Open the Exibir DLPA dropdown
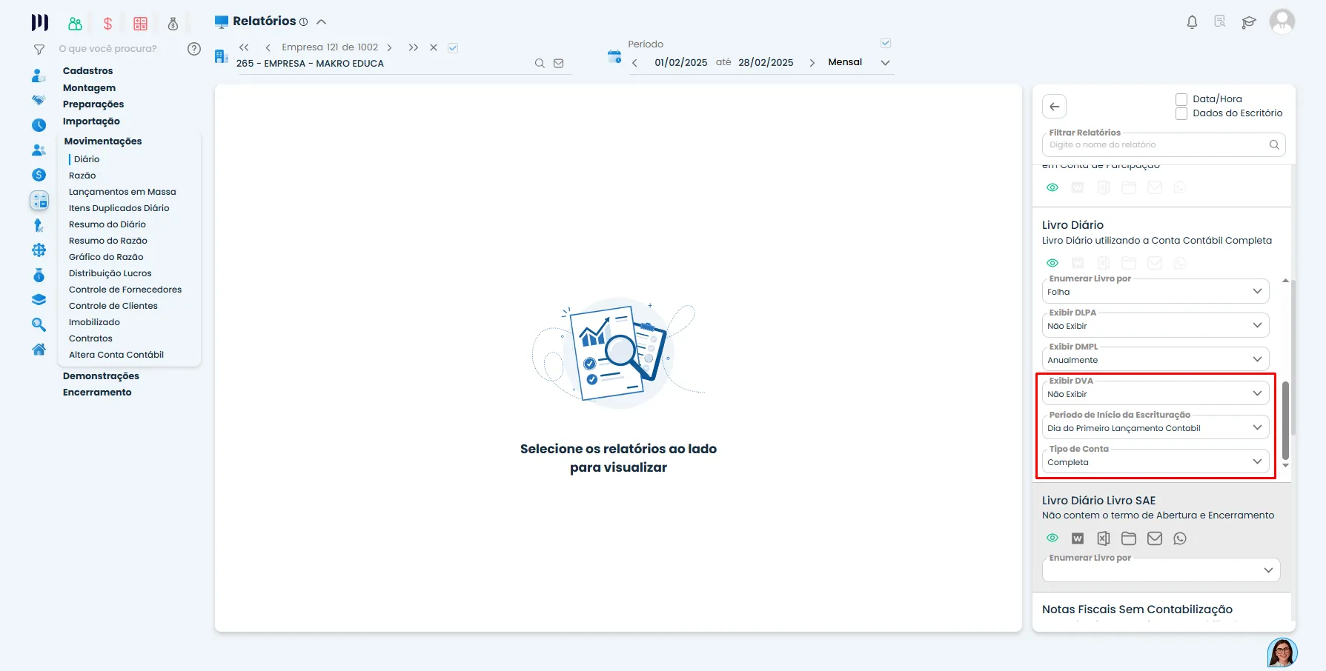Screen dimensions: 1326x671 (x=1156, y=325)
